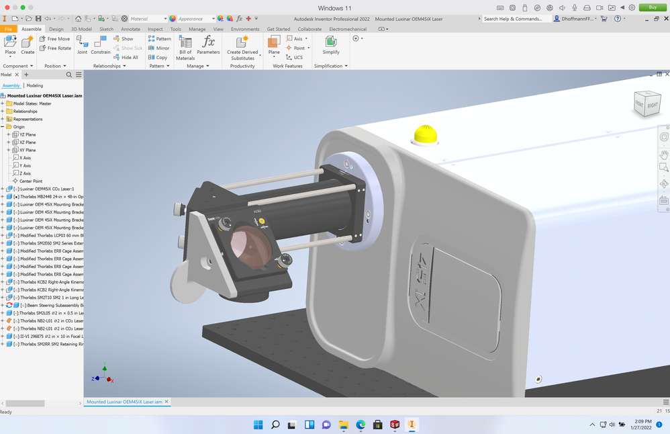Switch to the Design ribbon tab

click(x=56, y=29)
